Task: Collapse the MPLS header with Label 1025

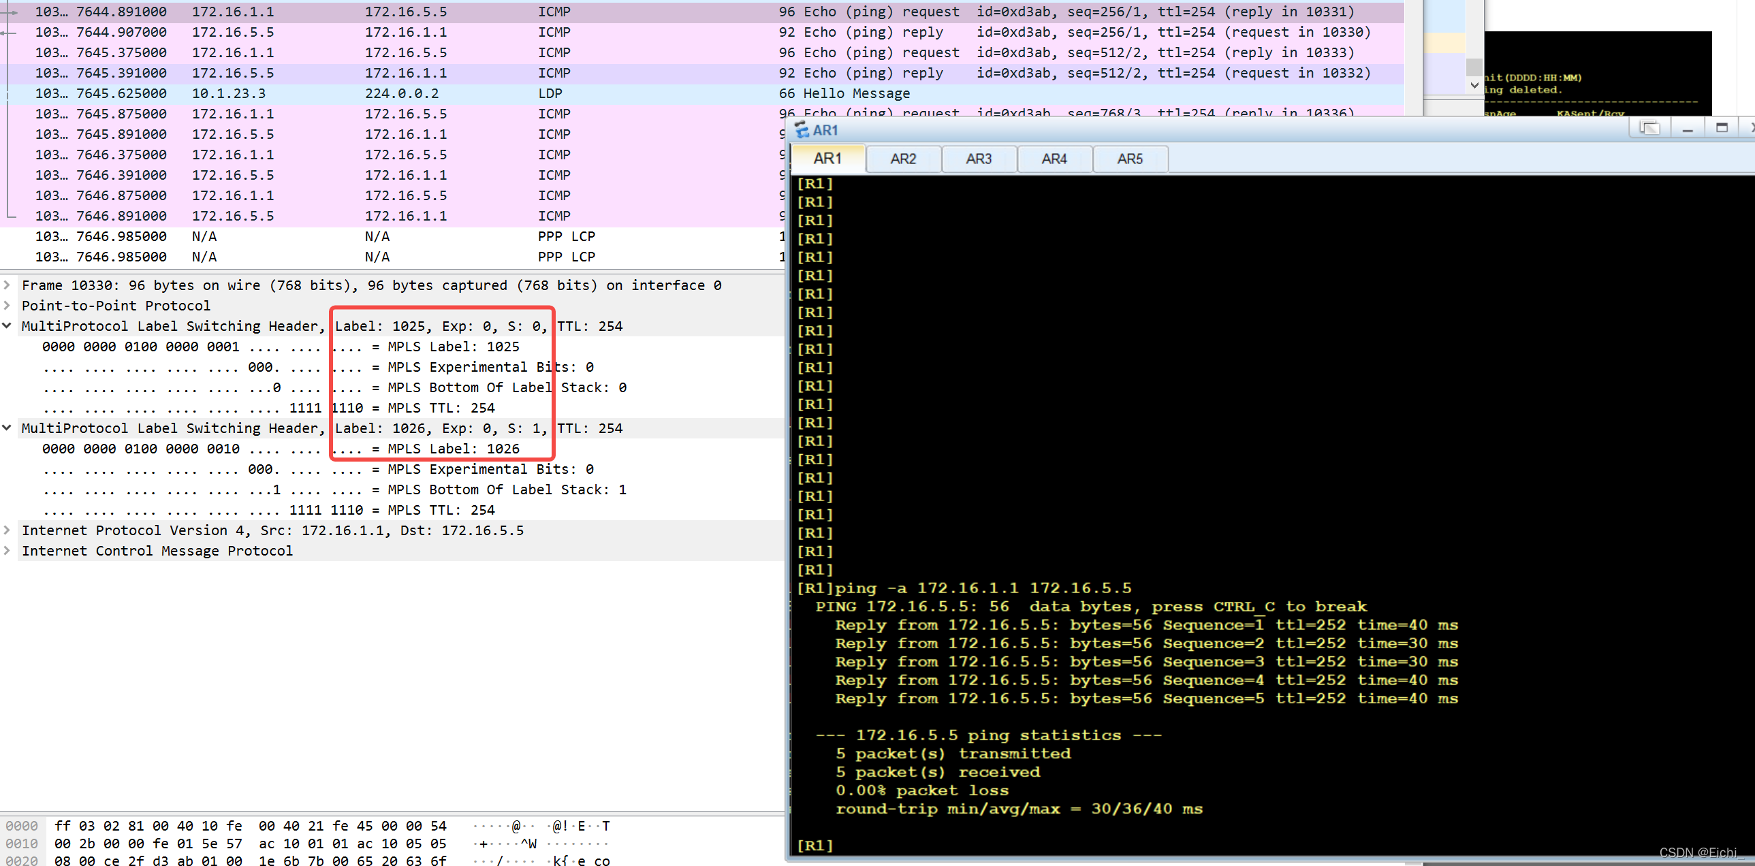Action: click(x=7, y=326)
